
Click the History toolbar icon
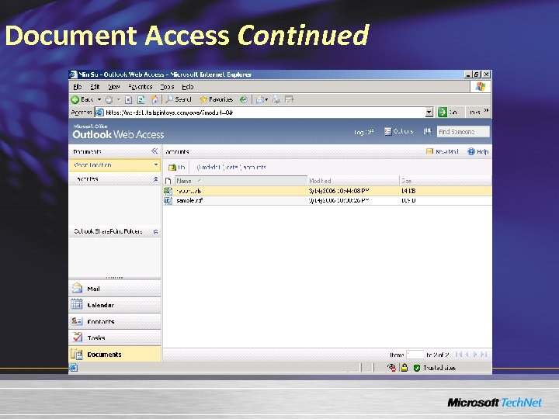244,100
